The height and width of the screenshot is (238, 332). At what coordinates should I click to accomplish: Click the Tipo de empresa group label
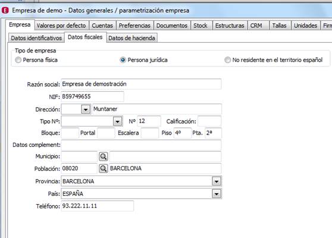click(x=35, y=51)
